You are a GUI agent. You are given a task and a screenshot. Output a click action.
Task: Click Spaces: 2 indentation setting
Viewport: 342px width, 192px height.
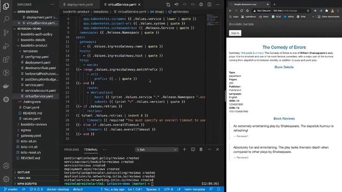click(153, 189)
